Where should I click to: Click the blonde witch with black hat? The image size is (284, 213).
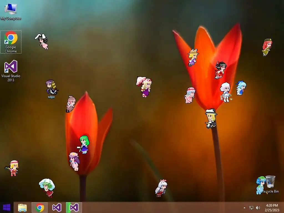coord(211,118)
